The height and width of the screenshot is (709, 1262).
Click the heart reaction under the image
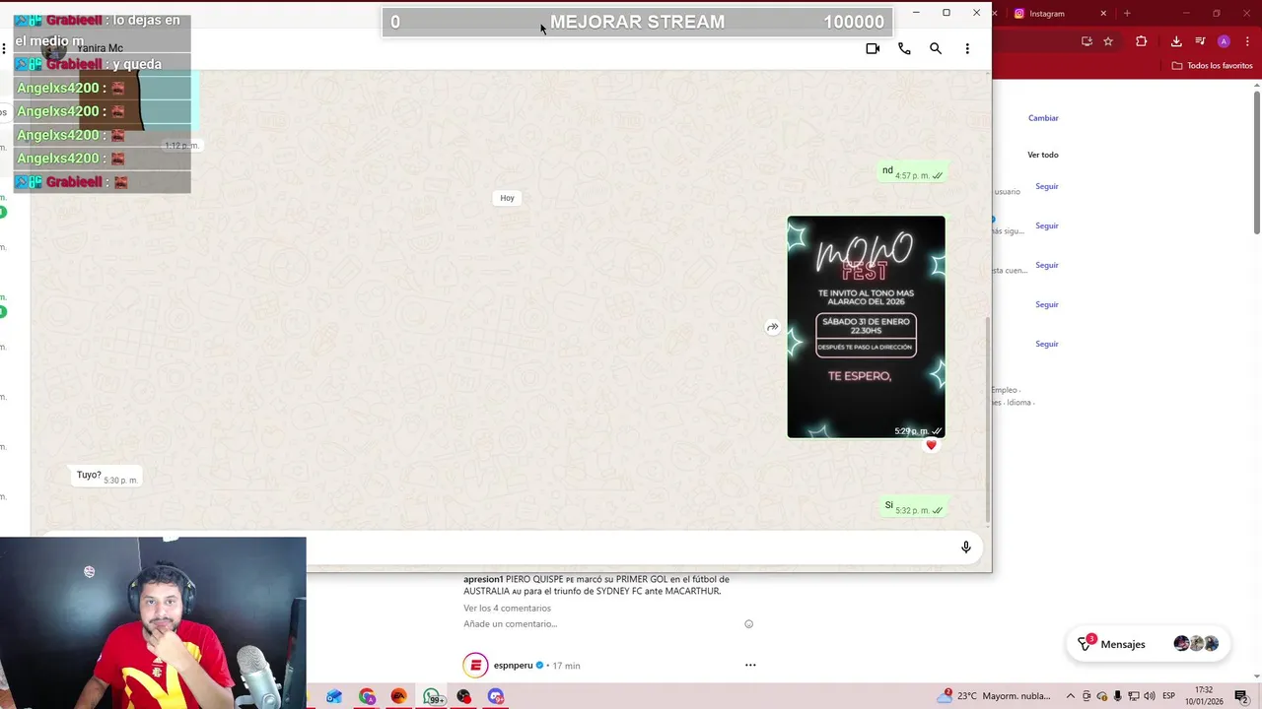click(x=931, y=445)
